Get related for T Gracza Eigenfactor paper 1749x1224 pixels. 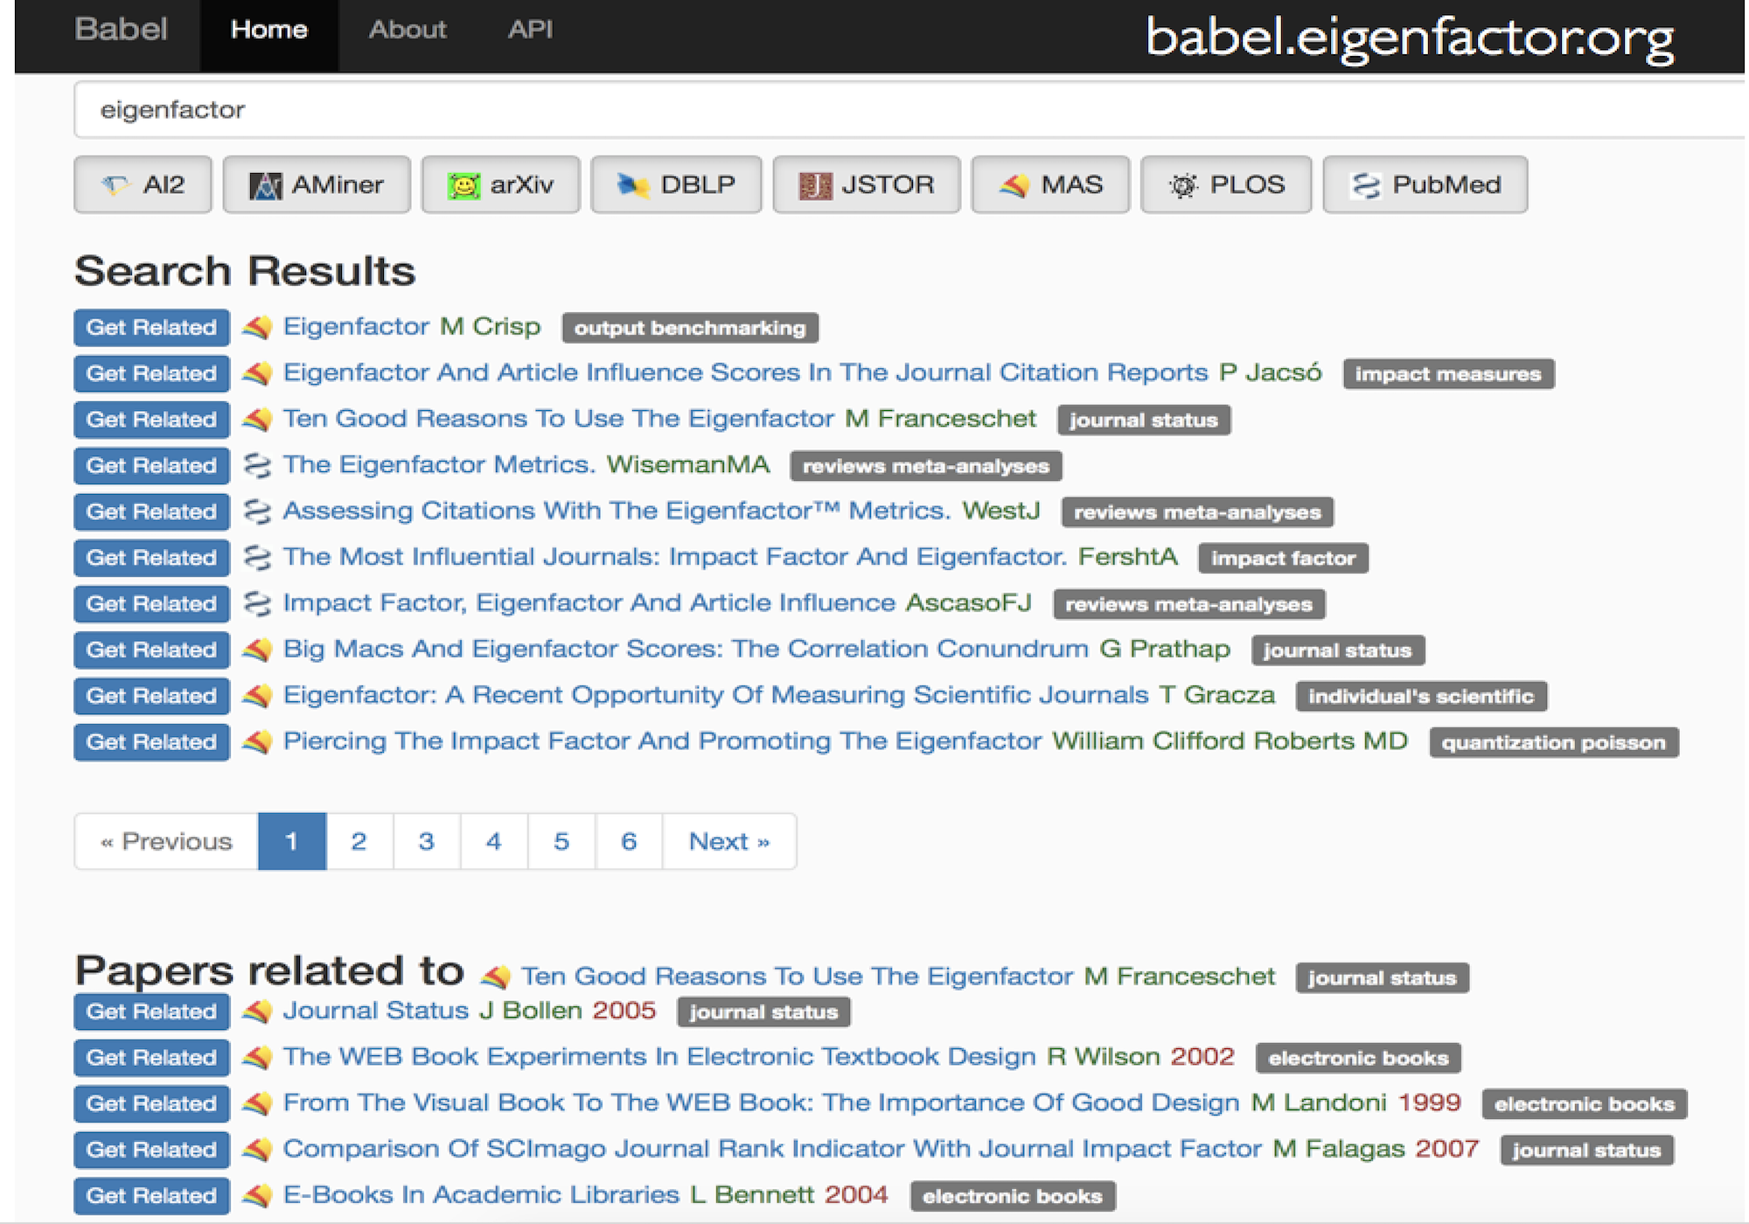point(151,696)
